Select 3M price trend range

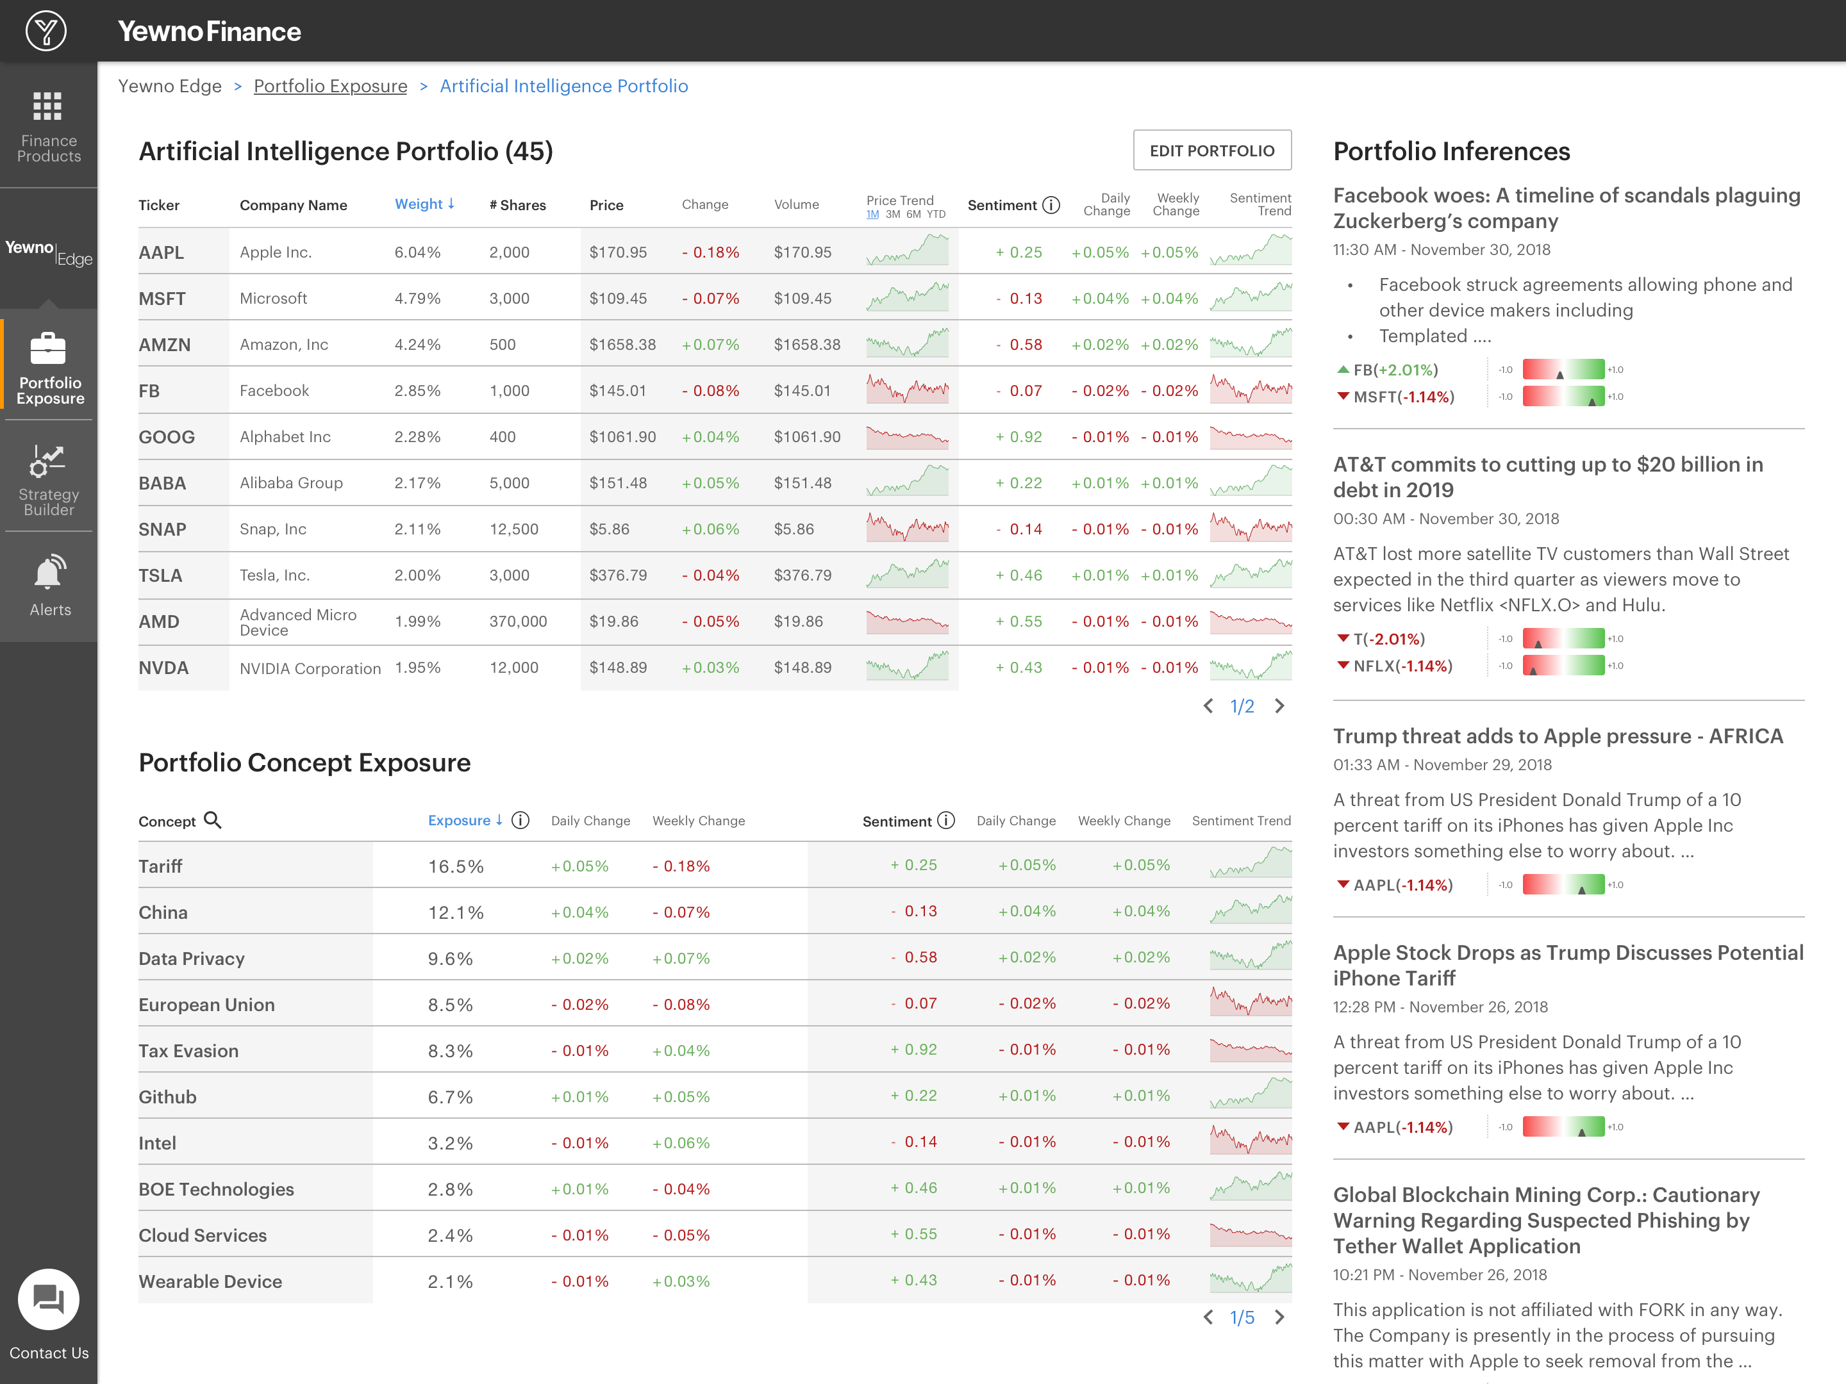point(893,215)
